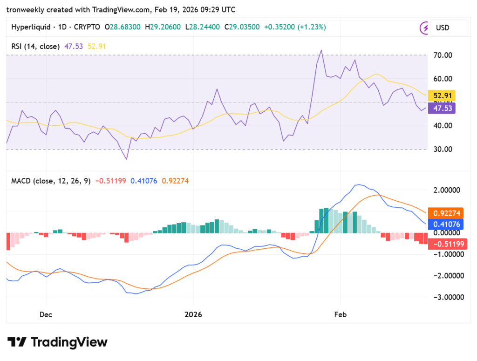This screenshot has height=361, width=477.
Task: Click the purple lightning bolt icon
Action: (424, 28)
